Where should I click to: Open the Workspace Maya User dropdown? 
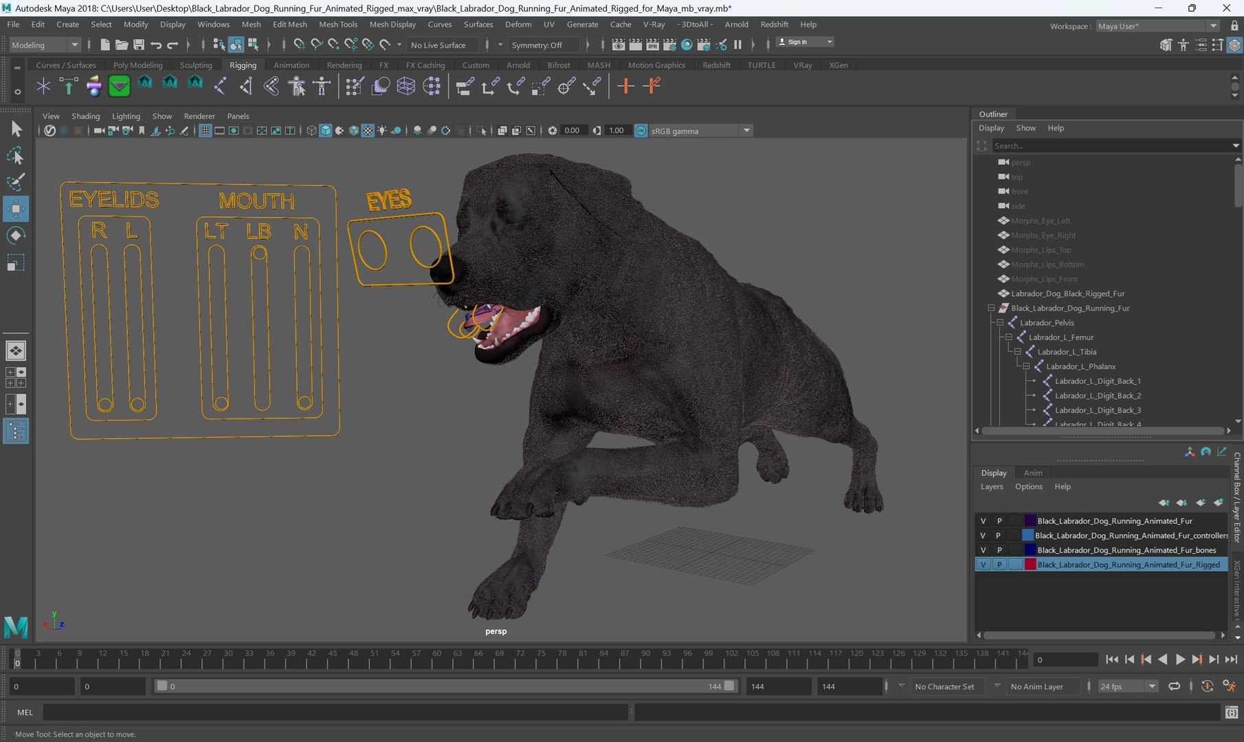[1157, 26]
